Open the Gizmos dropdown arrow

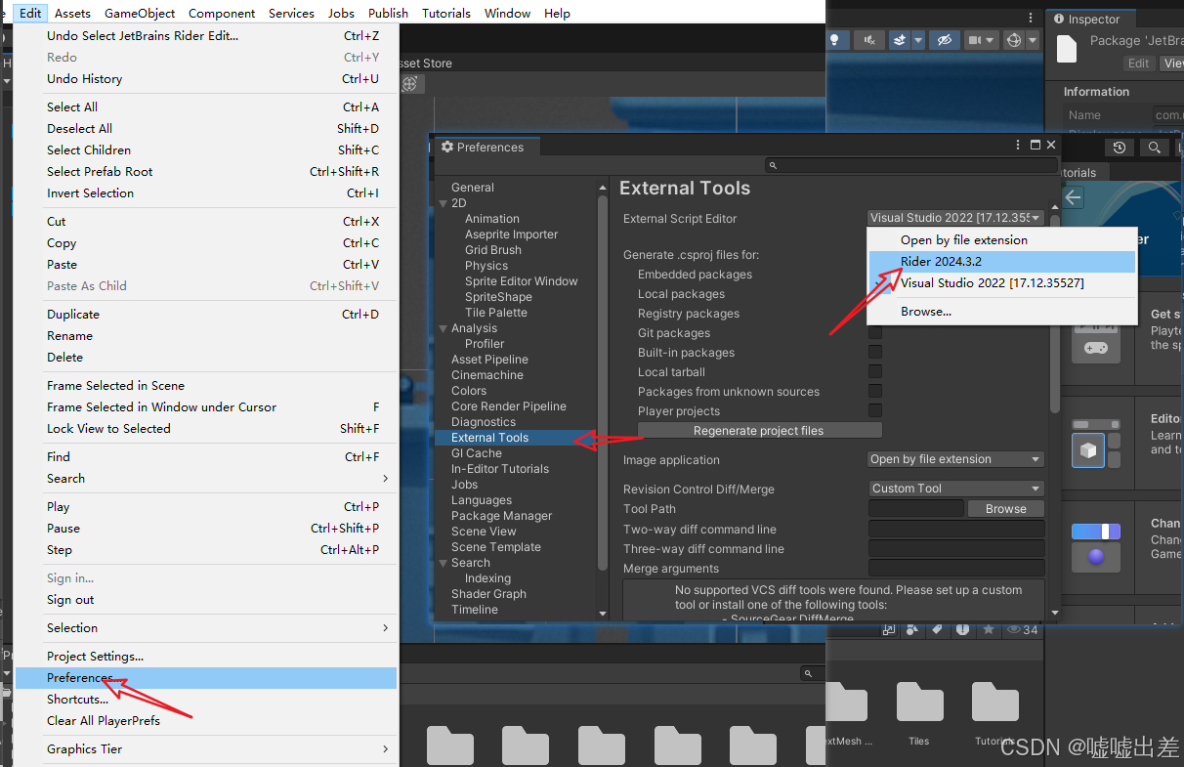click(x=1033, y=40)
